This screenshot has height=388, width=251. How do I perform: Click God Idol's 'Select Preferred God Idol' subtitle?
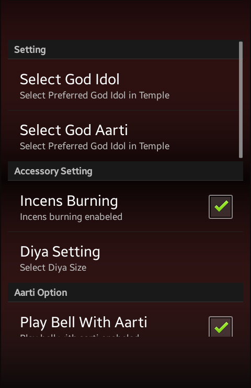(x=95, y=95)
